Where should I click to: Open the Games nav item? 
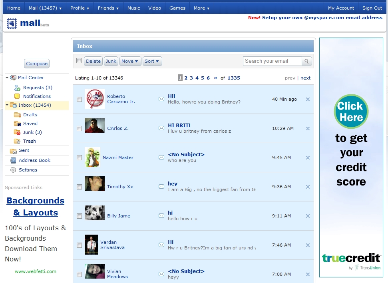click(177, 8)
